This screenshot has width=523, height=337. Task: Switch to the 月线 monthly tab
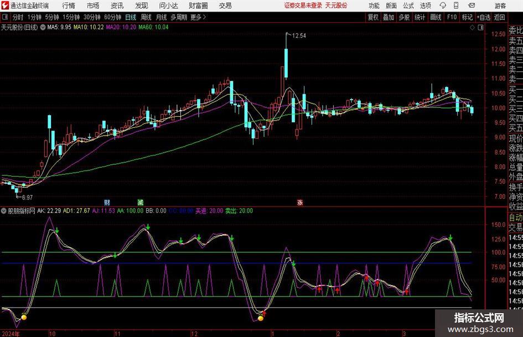coord(161,17)
